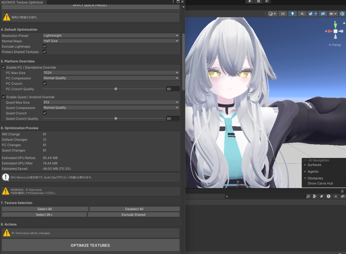The image size is (346, 254).
Task: Click the Estimated Saved value 46.00 MB
Action: pyautogui.click(x=57, y=169)
